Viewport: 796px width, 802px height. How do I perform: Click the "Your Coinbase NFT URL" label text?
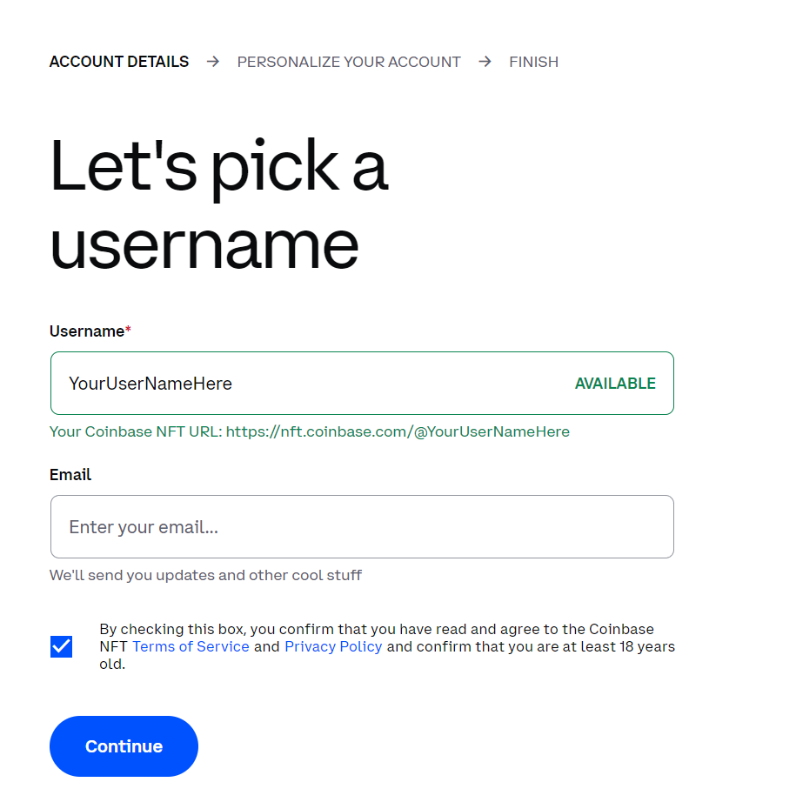136,431
